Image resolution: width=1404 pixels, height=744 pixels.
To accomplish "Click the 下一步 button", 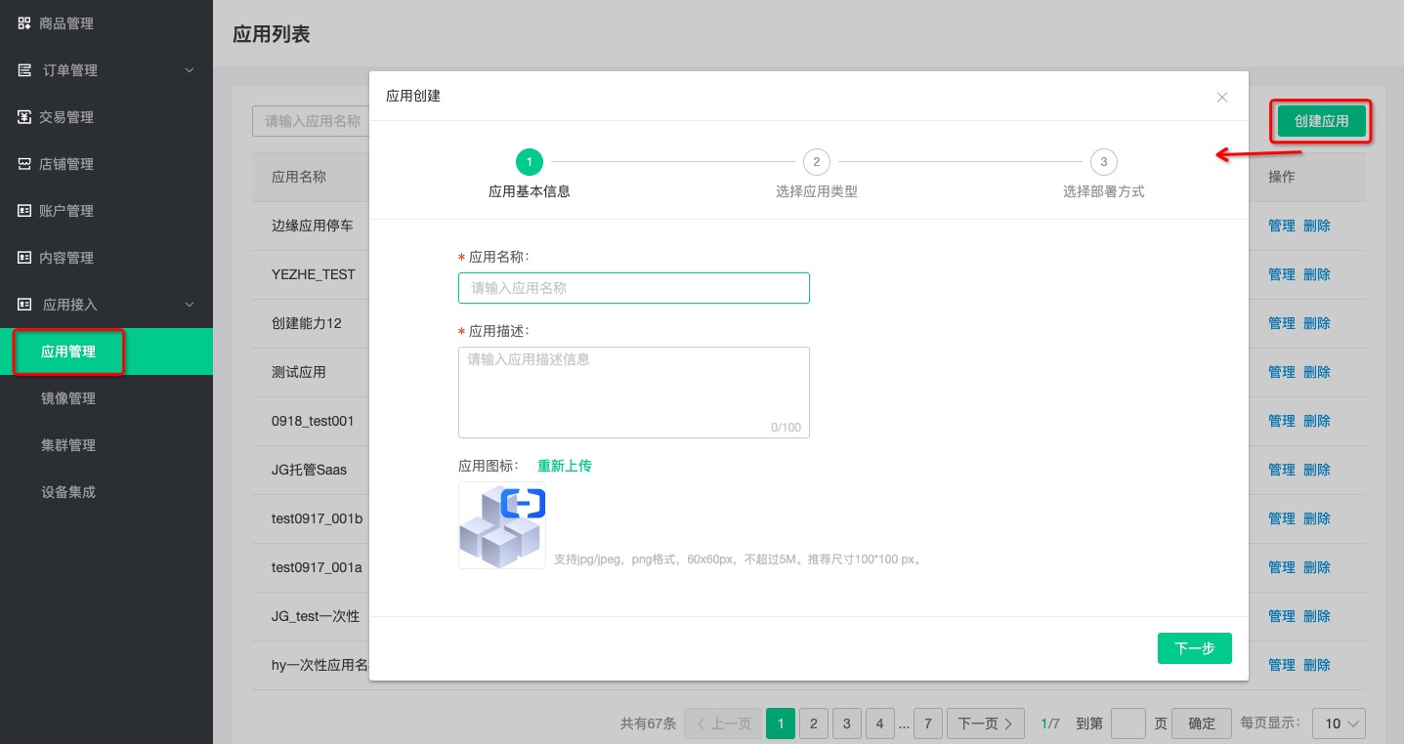I will point(1194,648).
